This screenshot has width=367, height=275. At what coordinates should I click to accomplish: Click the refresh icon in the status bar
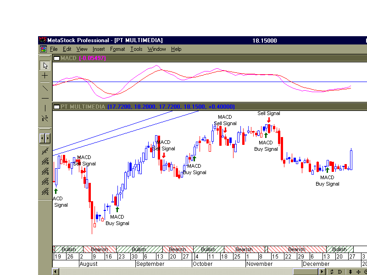(332, 271)
